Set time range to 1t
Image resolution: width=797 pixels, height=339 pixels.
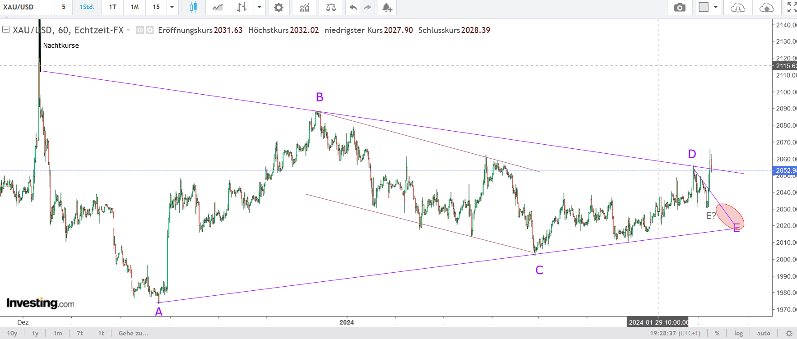[x=102, y=334]
